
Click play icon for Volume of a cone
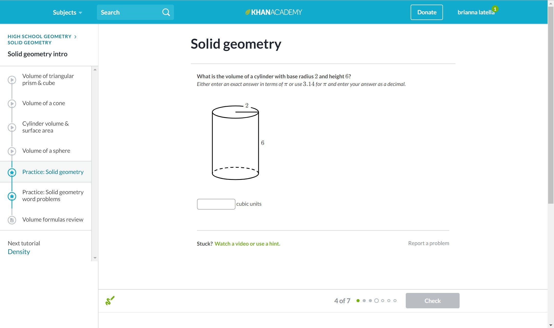12,104
